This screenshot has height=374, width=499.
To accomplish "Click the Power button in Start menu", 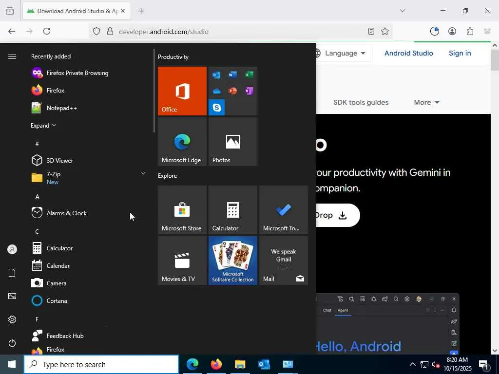I will click(12, 343).
